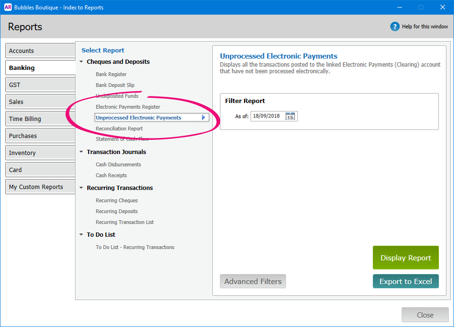This screenshot has width=454, height=327.
Task: Select Cash Disbursements journal report
Action: 118,164
